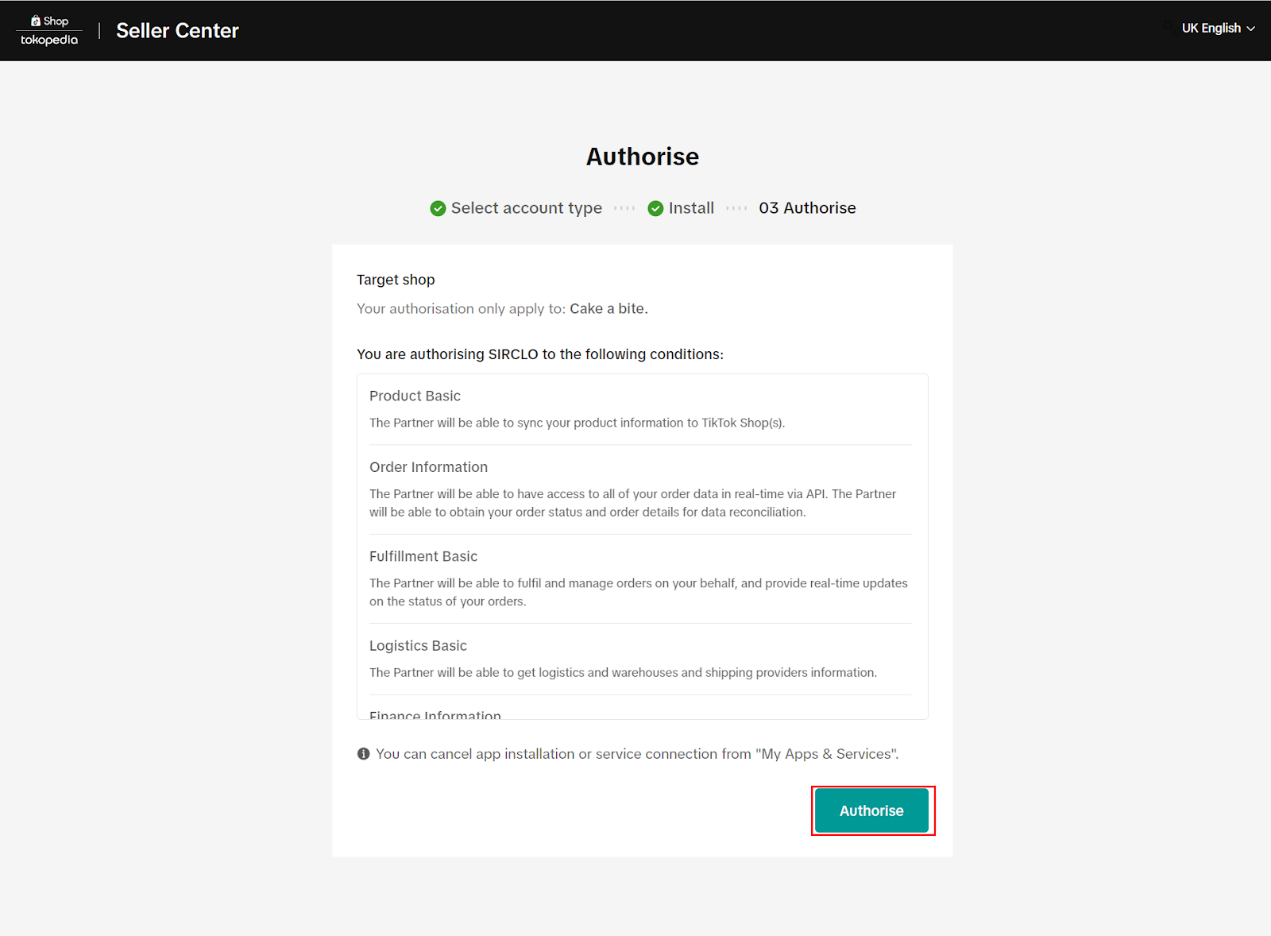Click the 'fulfil and manage orders' description
Screen dimensions: 1271x936
(x=639, y=592)
